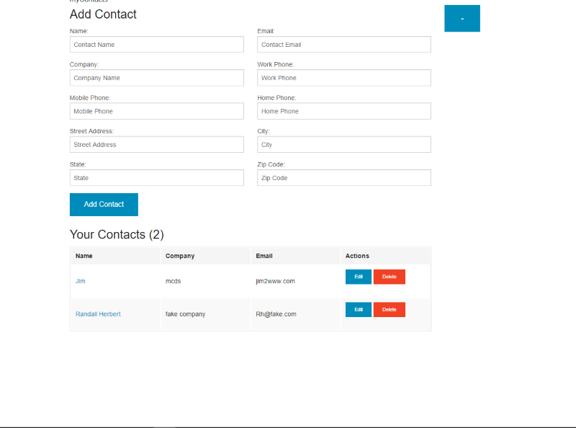Viewport: 576px width, 428px height.
Task: Edit the Jim contact row
Action: click(358, 277)
